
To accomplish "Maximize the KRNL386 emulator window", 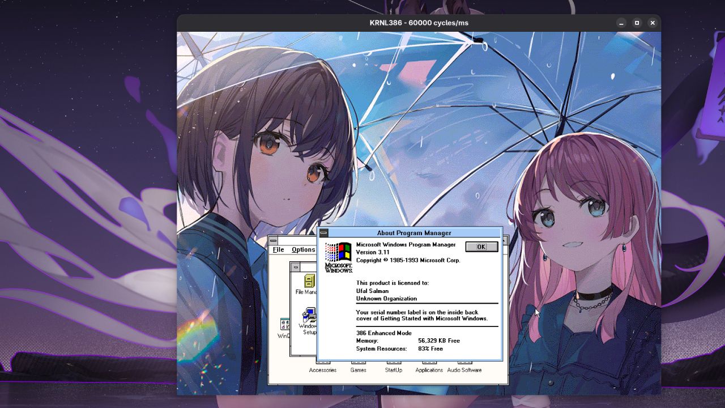I will (x=637, y=23).
